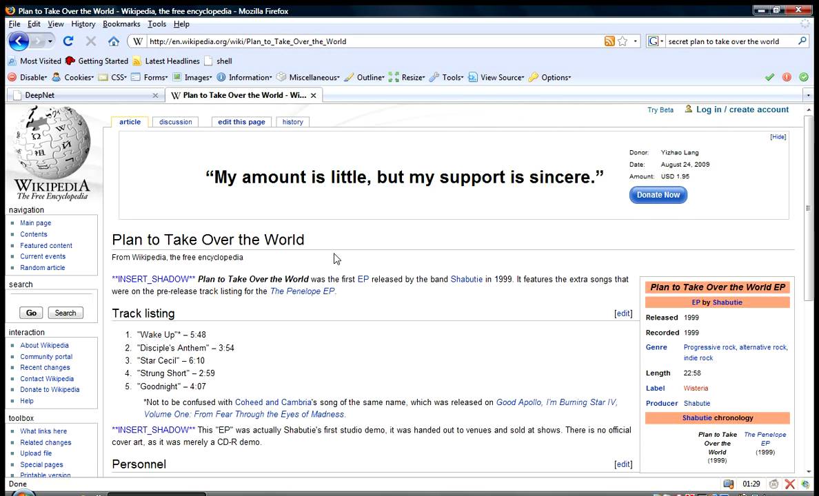Open the View menu
Screen dimensions: 819x496
(56, 24)
